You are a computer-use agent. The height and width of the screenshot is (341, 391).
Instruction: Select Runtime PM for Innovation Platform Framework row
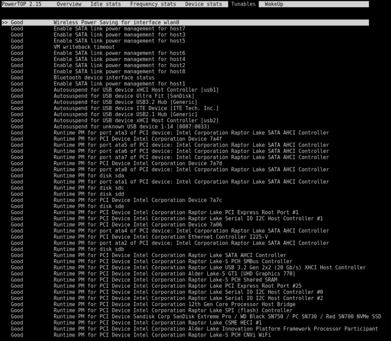194,329
